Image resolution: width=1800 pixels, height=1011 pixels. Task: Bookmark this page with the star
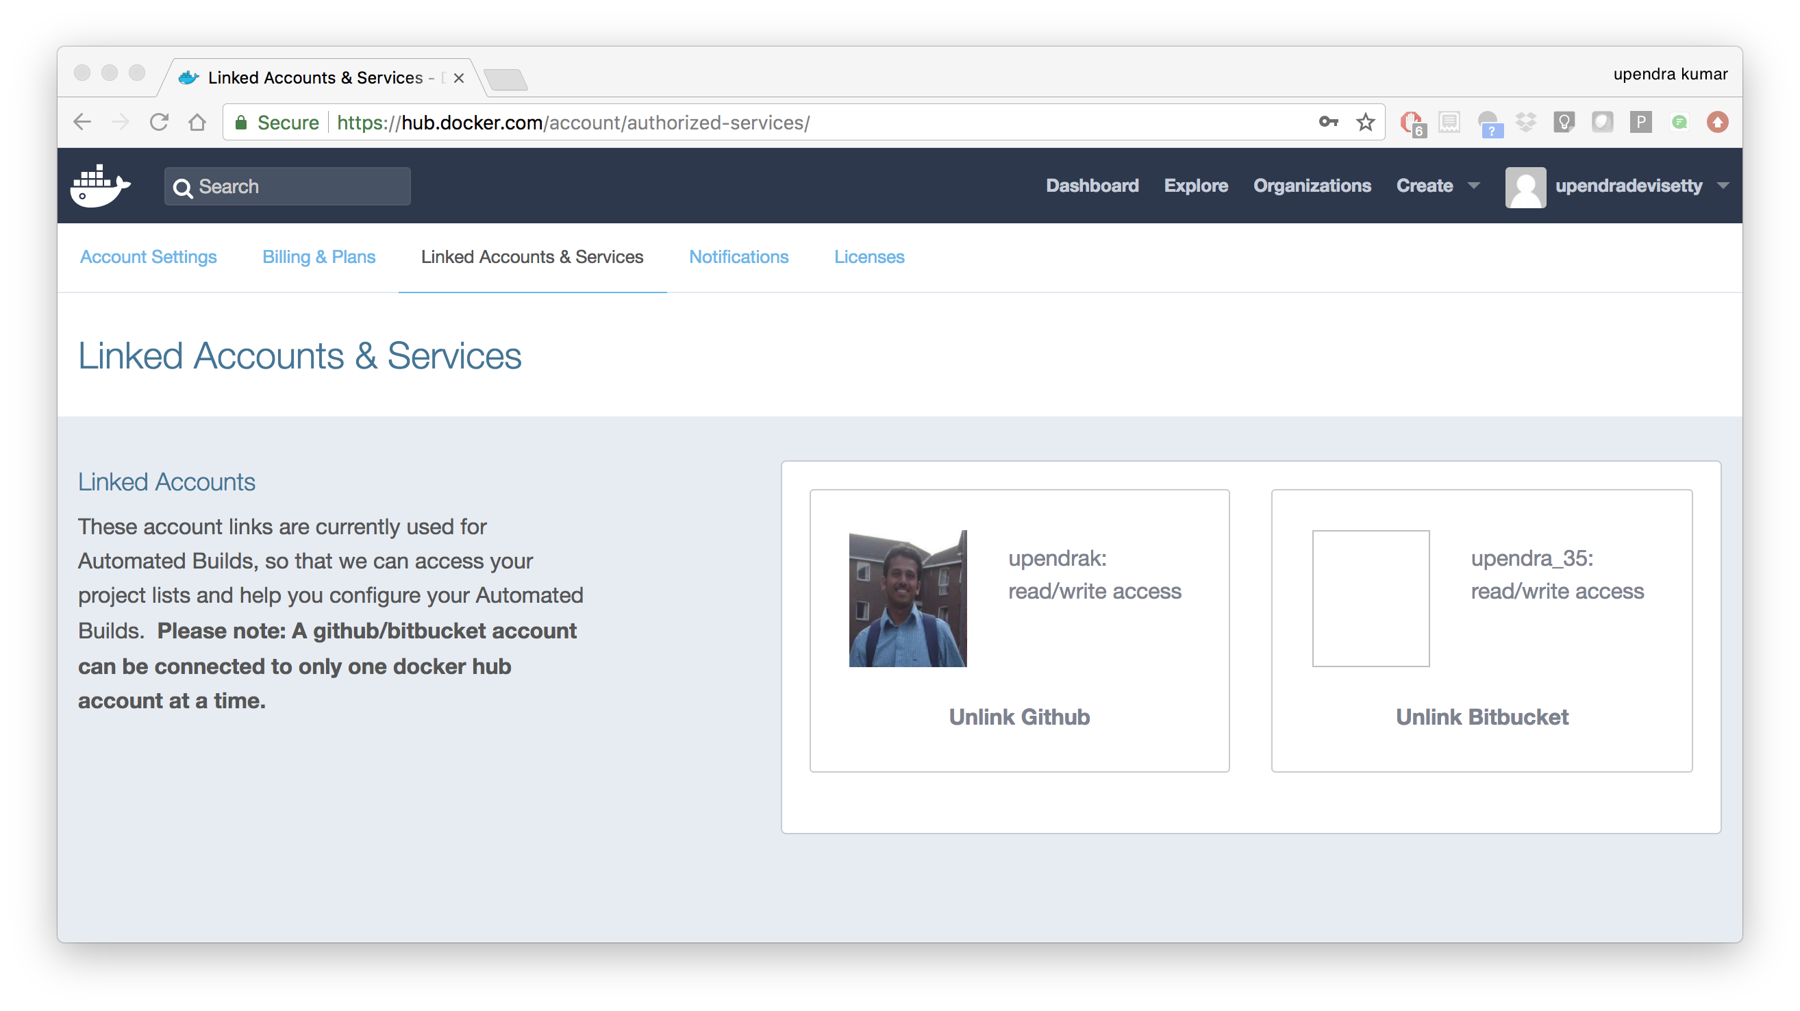point(1364,123)
